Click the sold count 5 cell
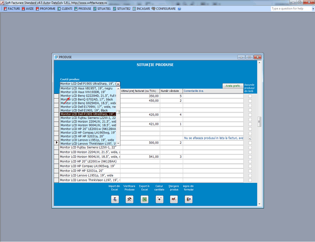315x242 pixels. coord(172,96)
